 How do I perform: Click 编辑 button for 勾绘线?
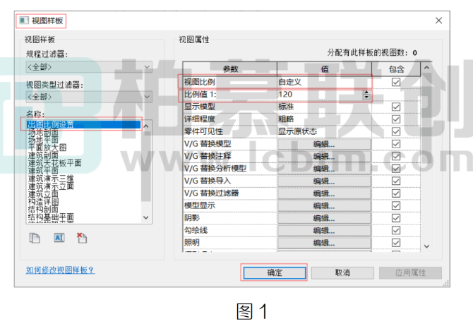coord(324,231)
